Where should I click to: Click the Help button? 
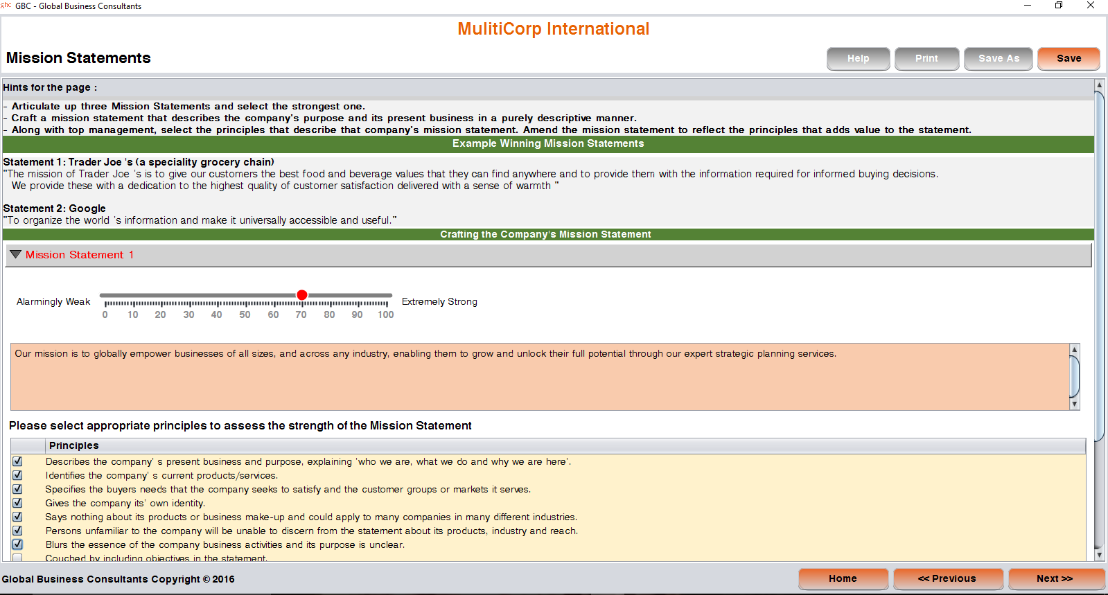point(858,59)
